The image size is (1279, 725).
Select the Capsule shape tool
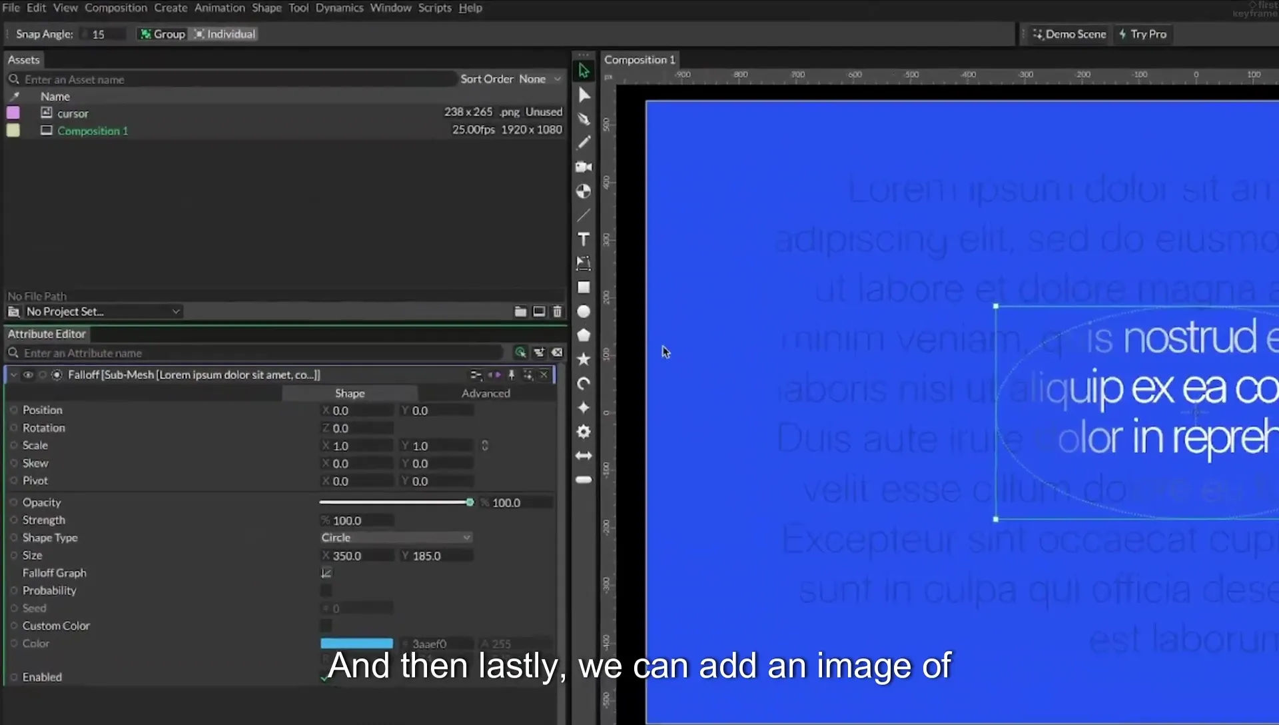(584, 480)
